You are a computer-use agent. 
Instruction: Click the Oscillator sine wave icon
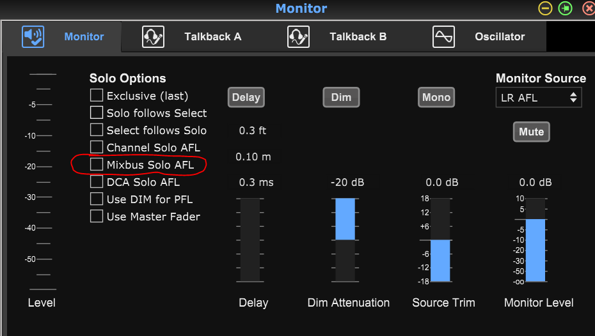pos(444,37)
